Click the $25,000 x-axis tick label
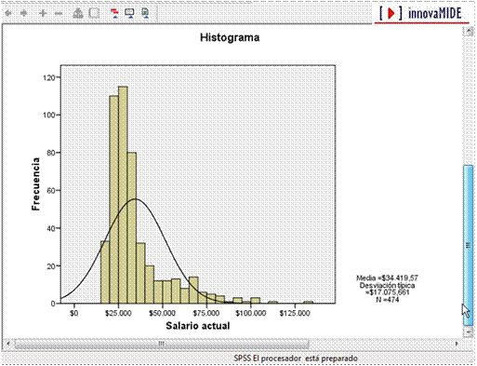 (118, 313)
